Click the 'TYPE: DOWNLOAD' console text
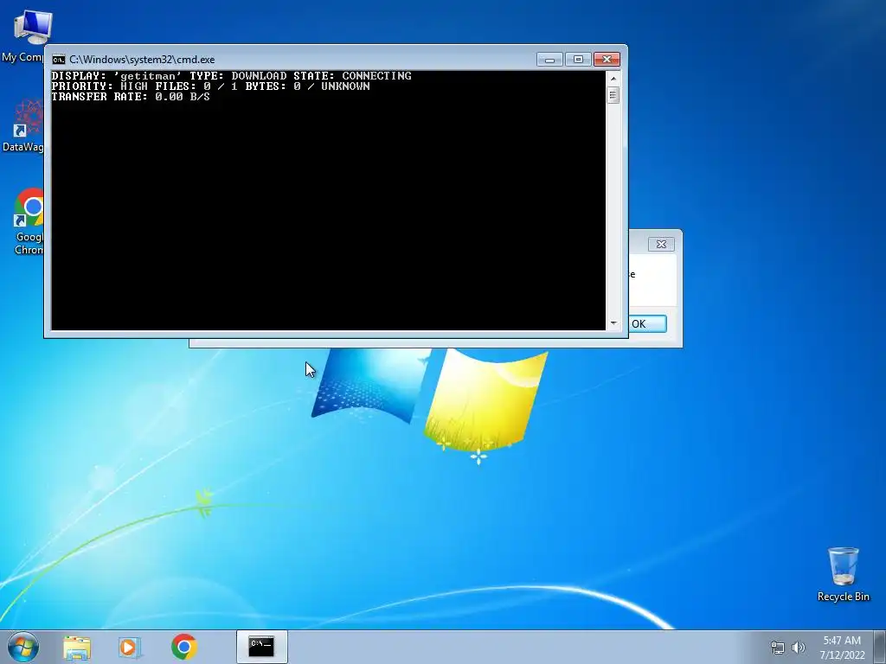 (x=238, y=76)
